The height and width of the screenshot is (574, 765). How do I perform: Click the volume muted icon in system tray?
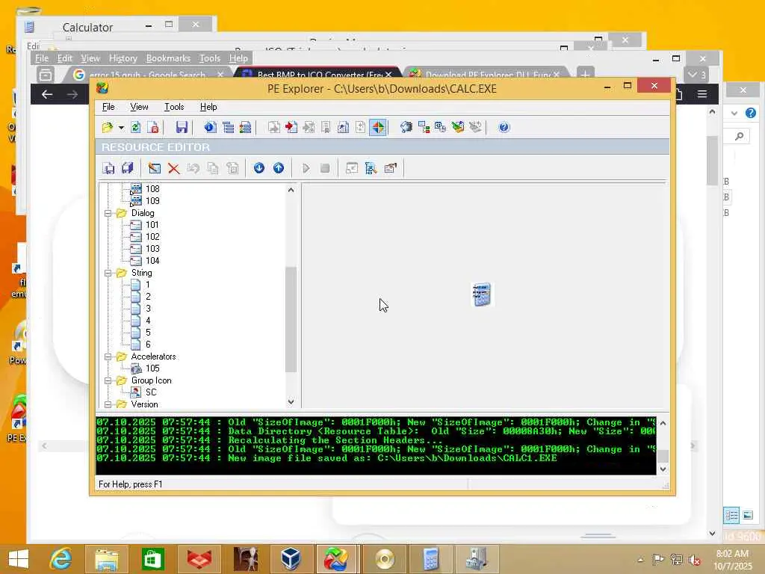[695, 559]
